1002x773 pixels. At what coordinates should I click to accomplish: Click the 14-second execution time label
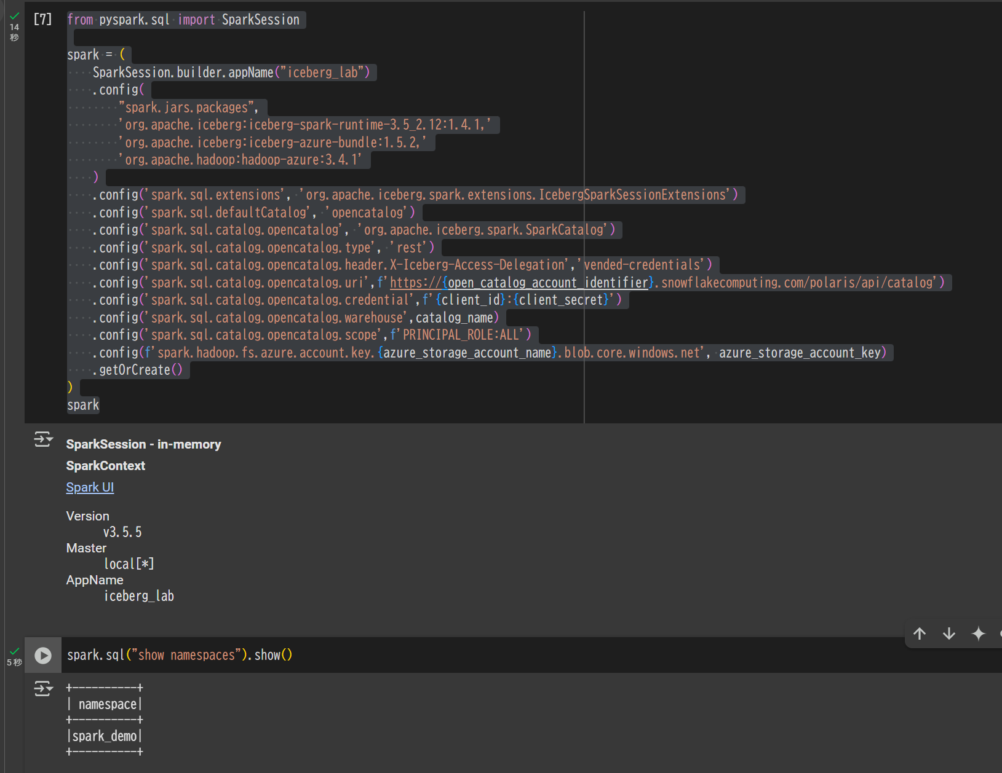click(x=14, y=32)
